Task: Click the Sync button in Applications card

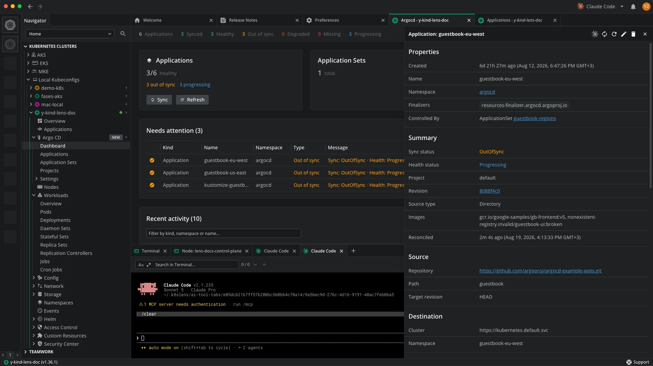Action: (159, 100)
